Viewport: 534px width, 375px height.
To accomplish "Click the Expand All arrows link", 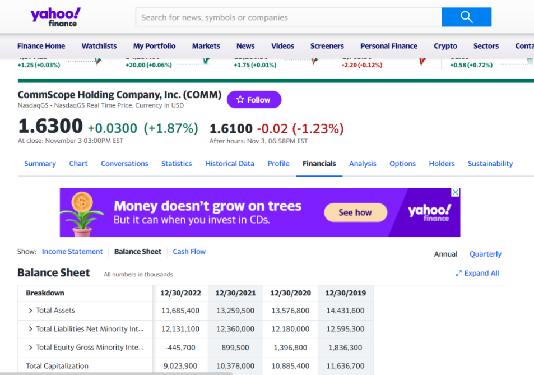I will (477, 273).
